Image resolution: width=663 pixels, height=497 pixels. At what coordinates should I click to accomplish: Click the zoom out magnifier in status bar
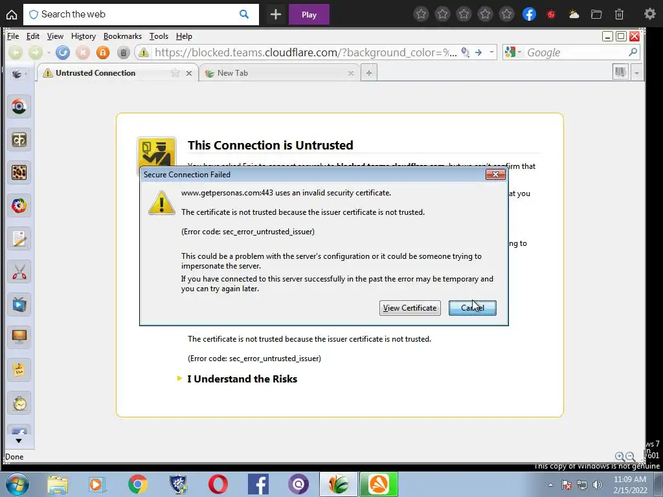(x=630, y=456)
